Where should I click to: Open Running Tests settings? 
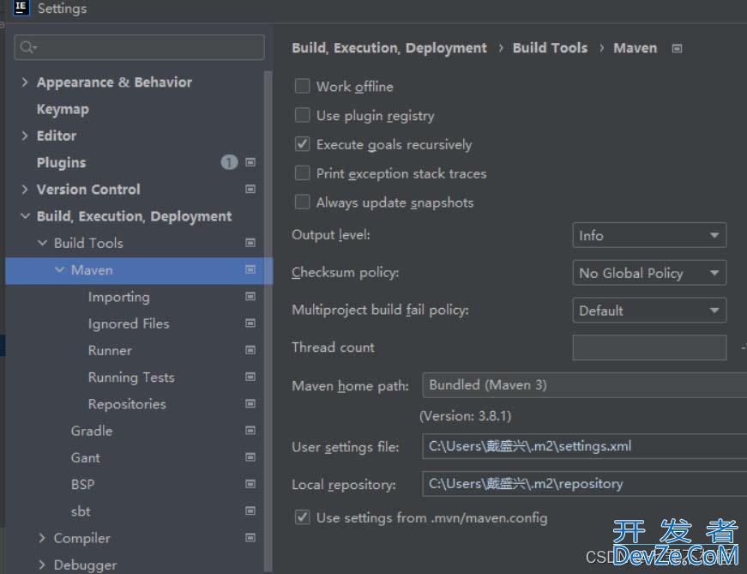pos(131,378)
